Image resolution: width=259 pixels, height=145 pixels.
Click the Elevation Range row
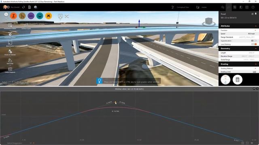[x=239, y=56]
